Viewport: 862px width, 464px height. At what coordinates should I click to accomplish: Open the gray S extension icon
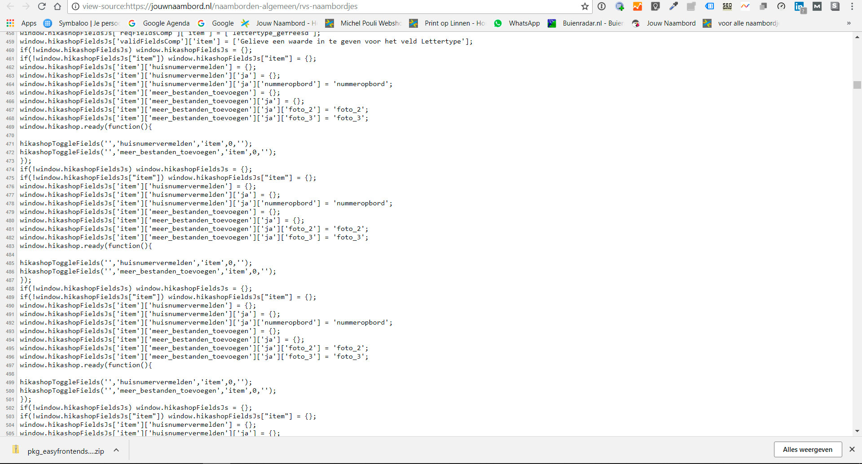click(835, 6)
